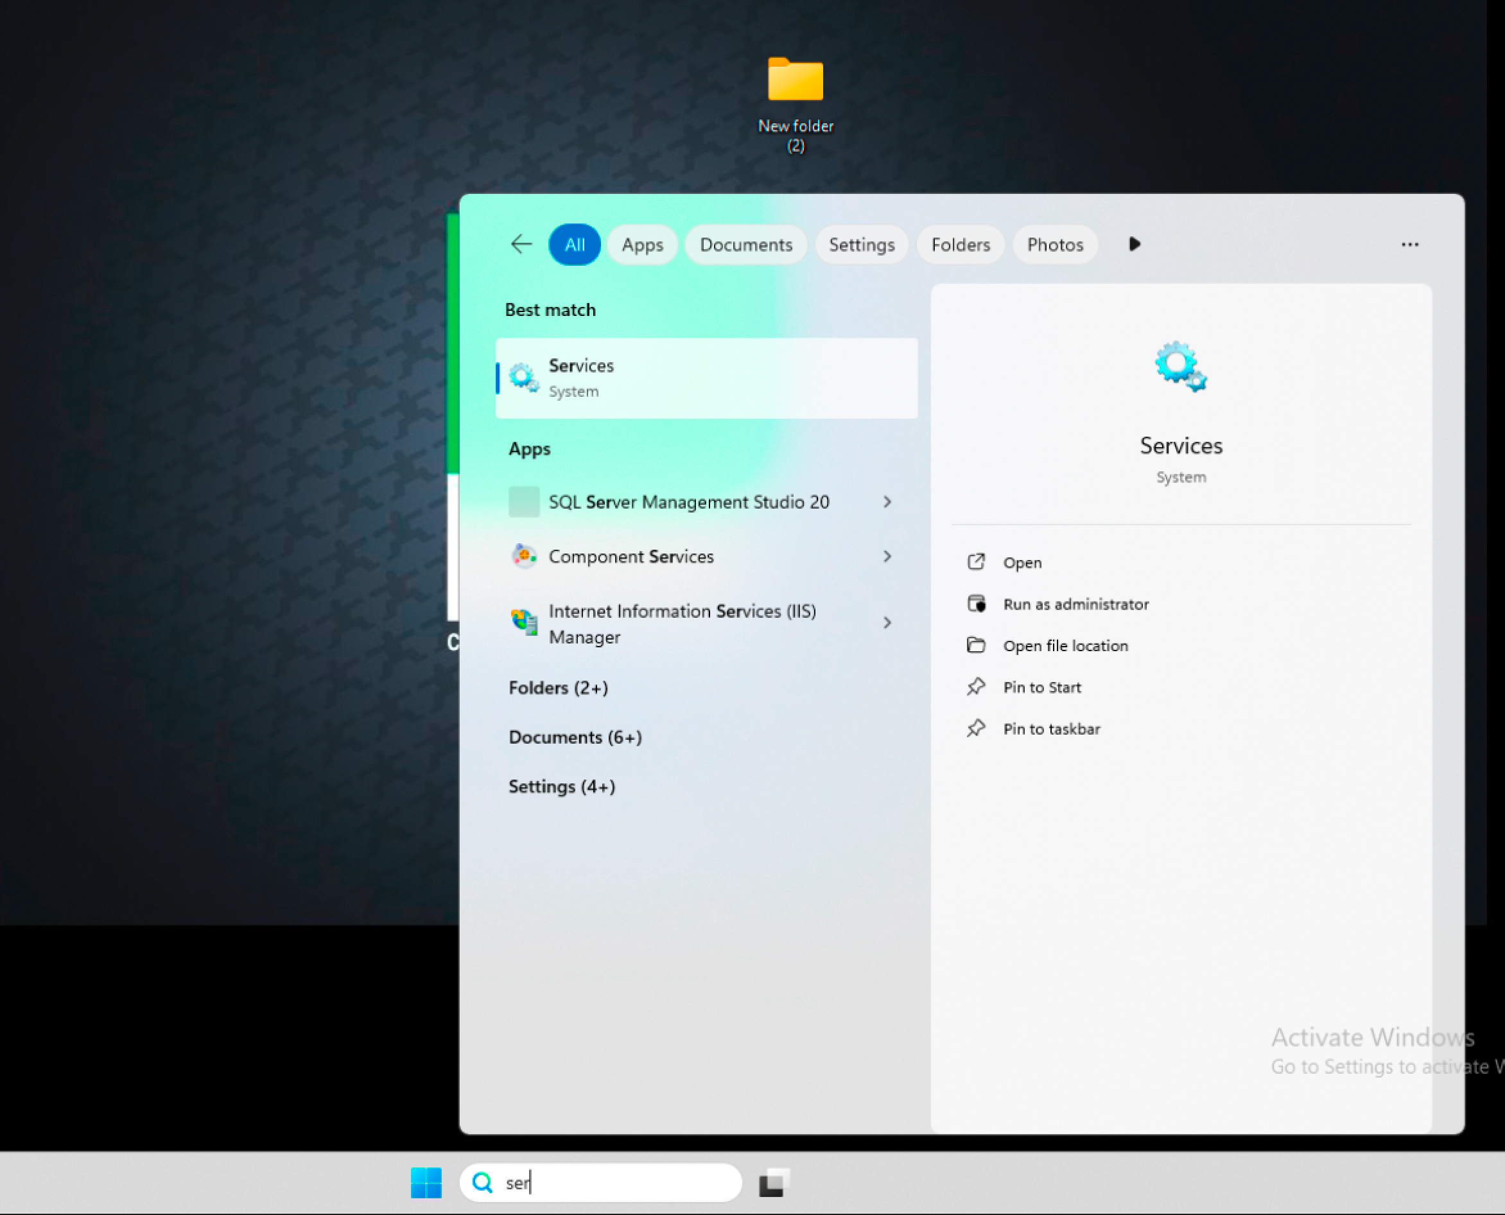The image size is (1505, 1215).
Task: Click the back arrow in search panel
Action: coord(521,244)
